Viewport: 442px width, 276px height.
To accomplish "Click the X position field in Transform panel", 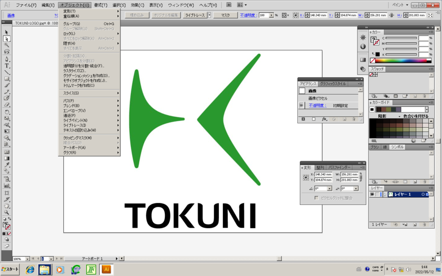I will coord(323,174).
